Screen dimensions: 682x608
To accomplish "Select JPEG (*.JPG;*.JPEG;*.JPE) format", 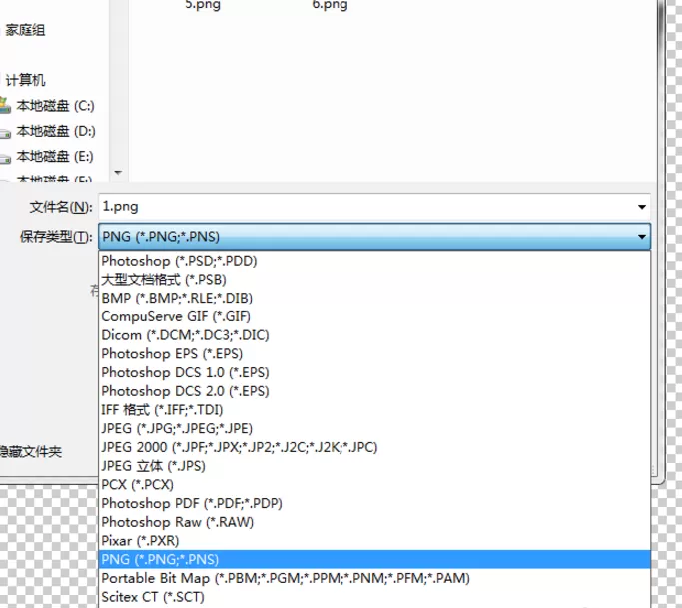I will coord(374,429).
